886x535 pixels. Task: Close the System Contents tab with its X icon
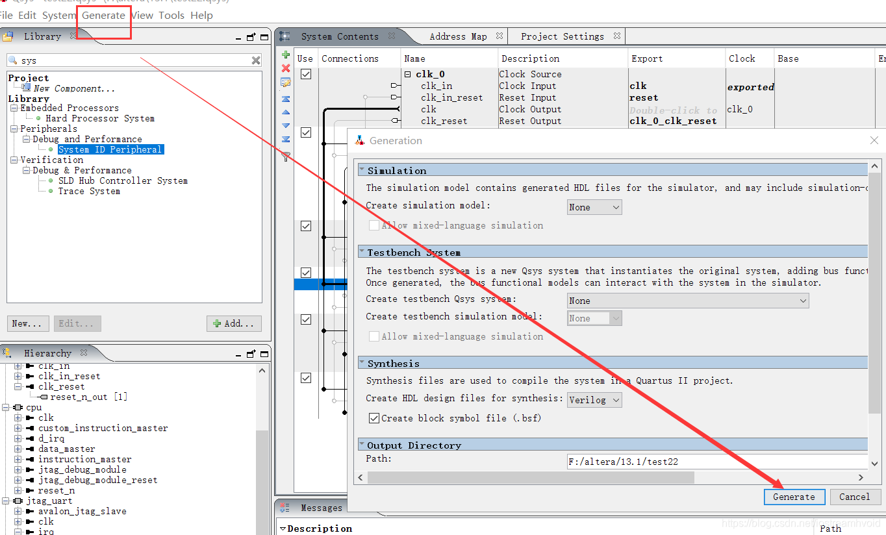[x=392, y=36]
